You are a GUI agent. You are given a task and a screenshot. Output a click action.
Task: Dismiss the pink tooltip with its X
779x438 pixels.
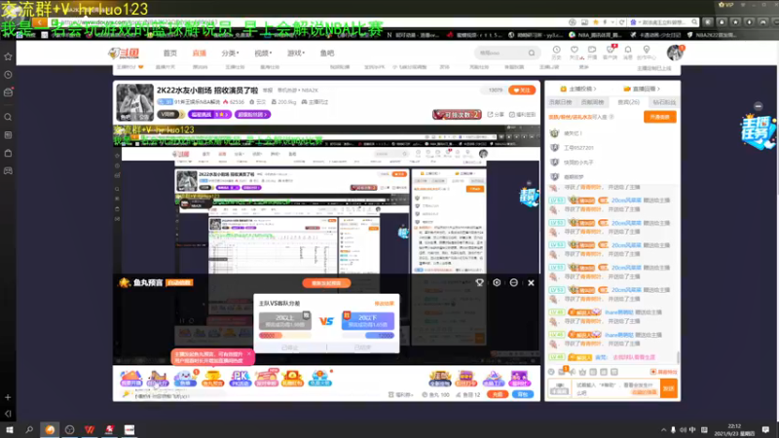(249, 353)
